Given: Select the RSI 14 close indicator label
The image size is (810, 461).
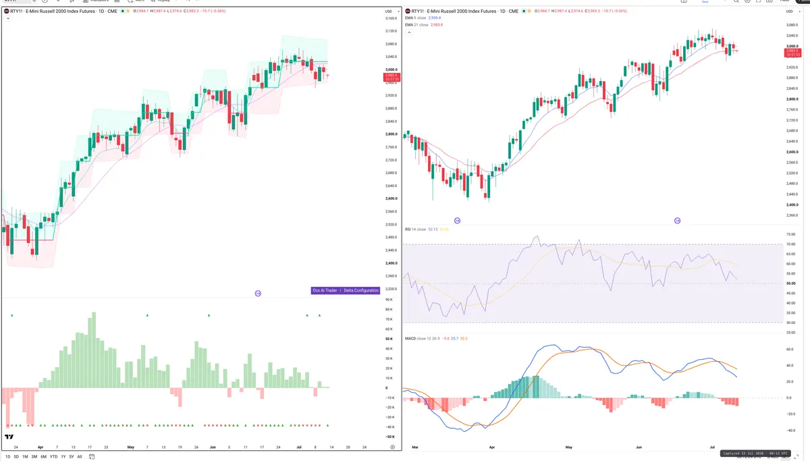Looking at the screenshot, I should click(x=414, y=229).
